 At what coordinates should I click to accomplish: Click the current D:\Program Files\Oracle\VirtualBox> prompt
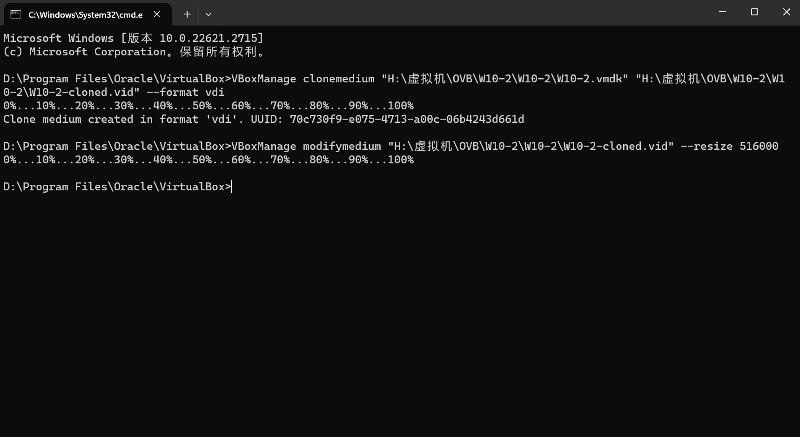(x=116, y=187)
